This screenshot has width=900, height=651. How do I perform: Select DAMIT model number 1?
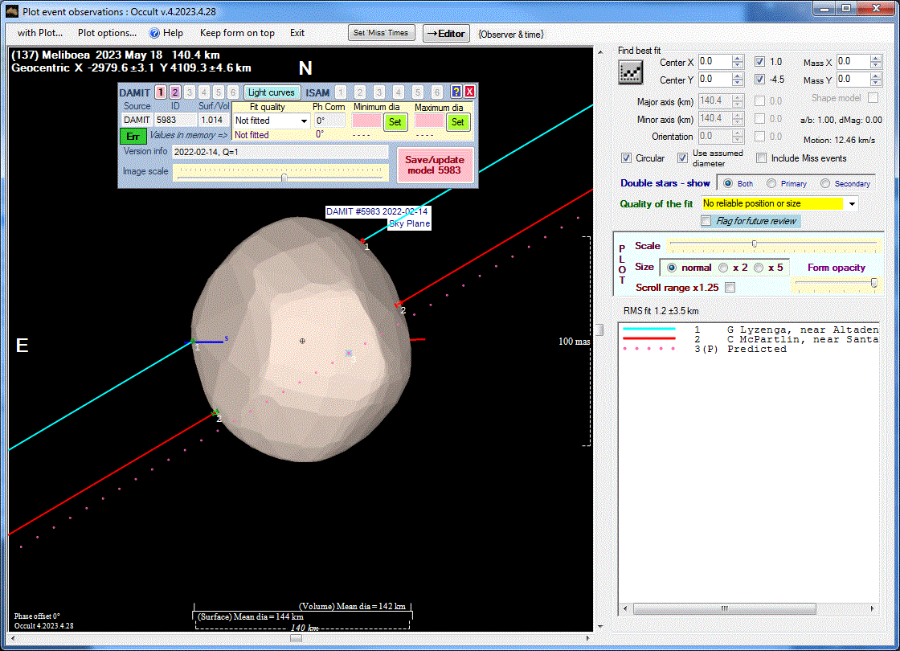point(161,92)
